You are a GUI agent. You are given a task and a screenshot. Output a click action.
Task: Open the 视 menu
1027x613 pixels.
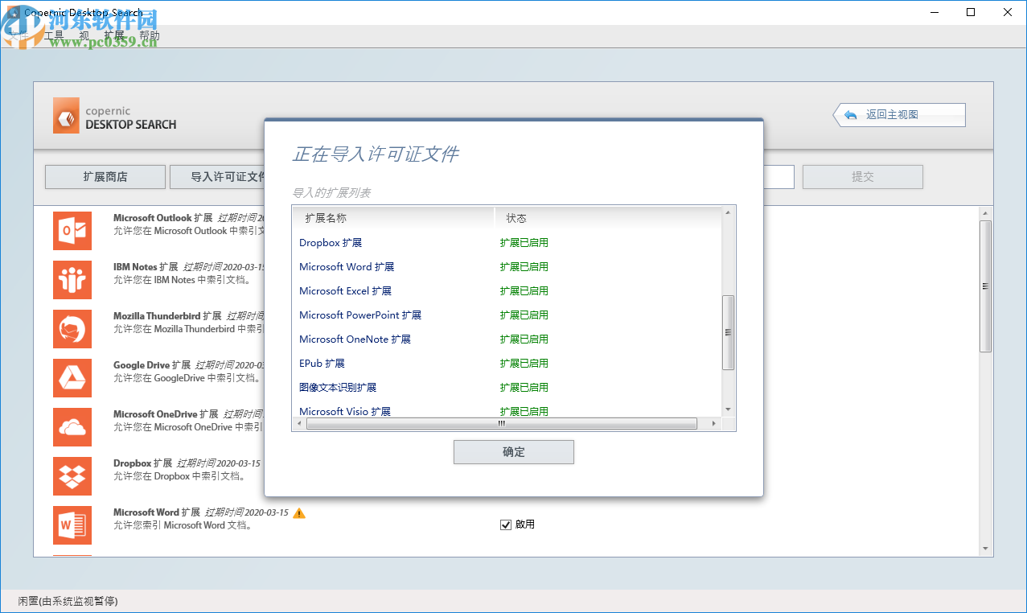[x=84, y=35]
